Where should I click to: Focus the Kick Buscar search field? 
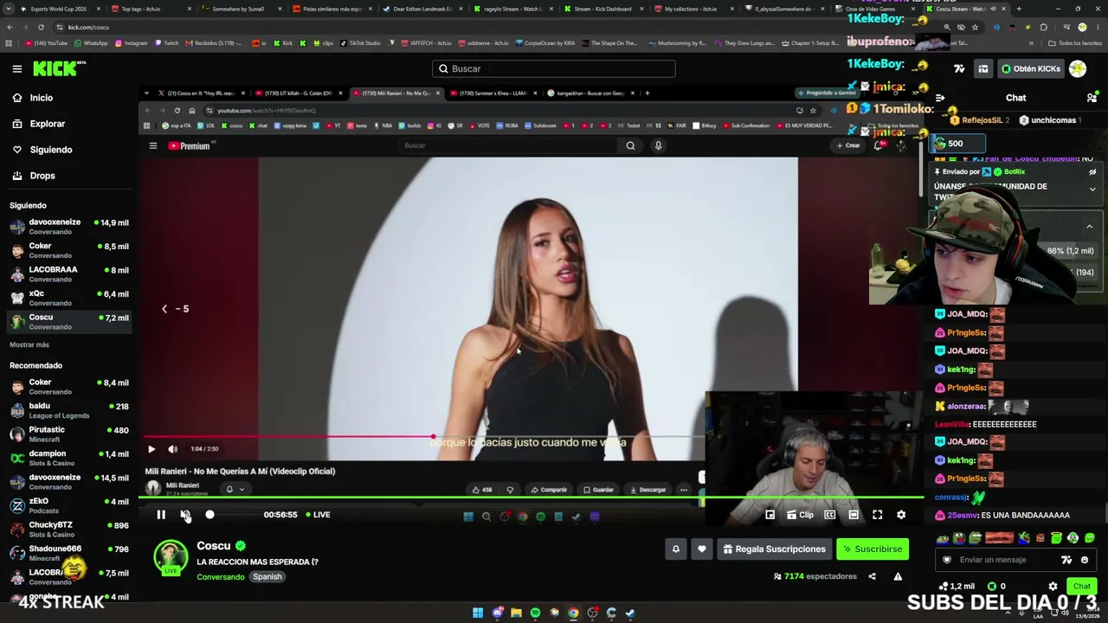point(554,68)
